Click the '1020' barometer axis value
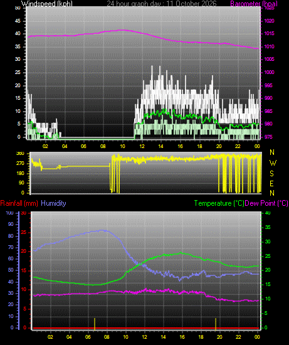The width and height of the screenshot is (289, 345). click(270, 21)
